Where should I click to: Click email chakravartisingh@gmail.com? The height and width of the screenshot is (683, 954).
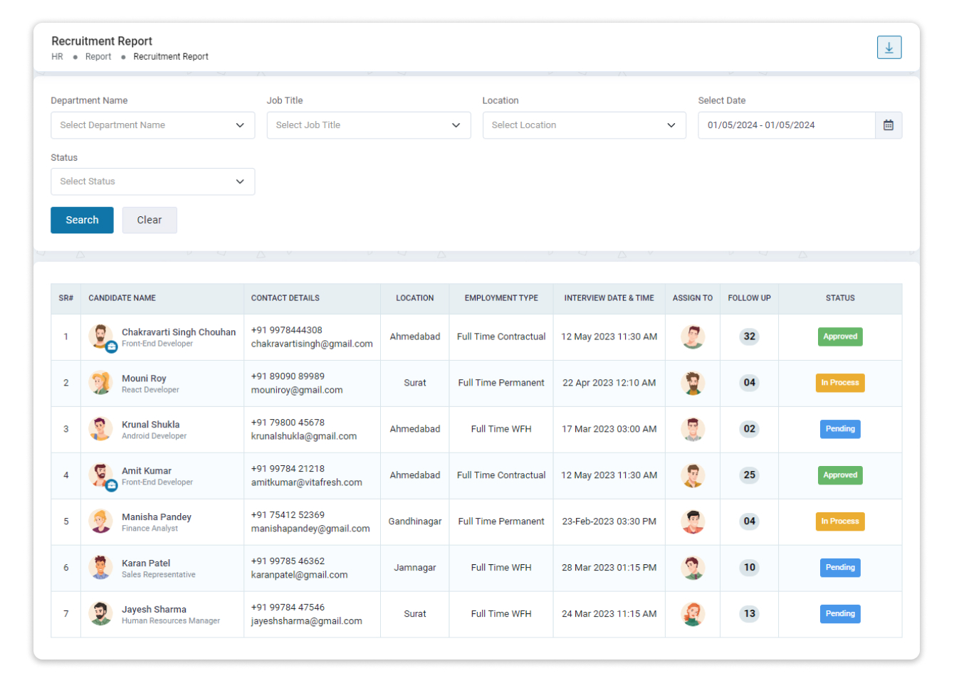[312, 344]
